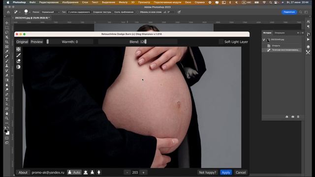
Task: Open the Файл menu
Action: pos(32,2)
